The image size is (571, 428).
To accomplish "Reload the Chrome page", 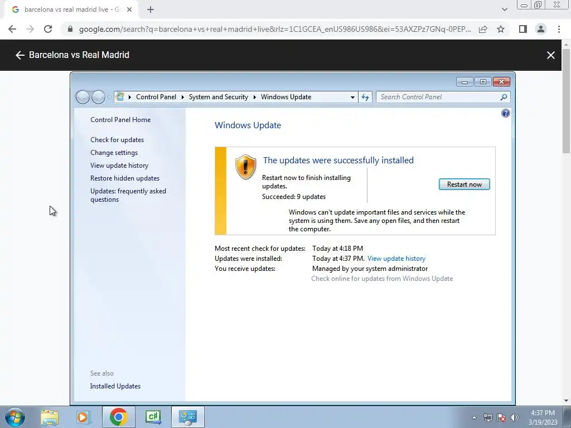I will click(48, 29).
